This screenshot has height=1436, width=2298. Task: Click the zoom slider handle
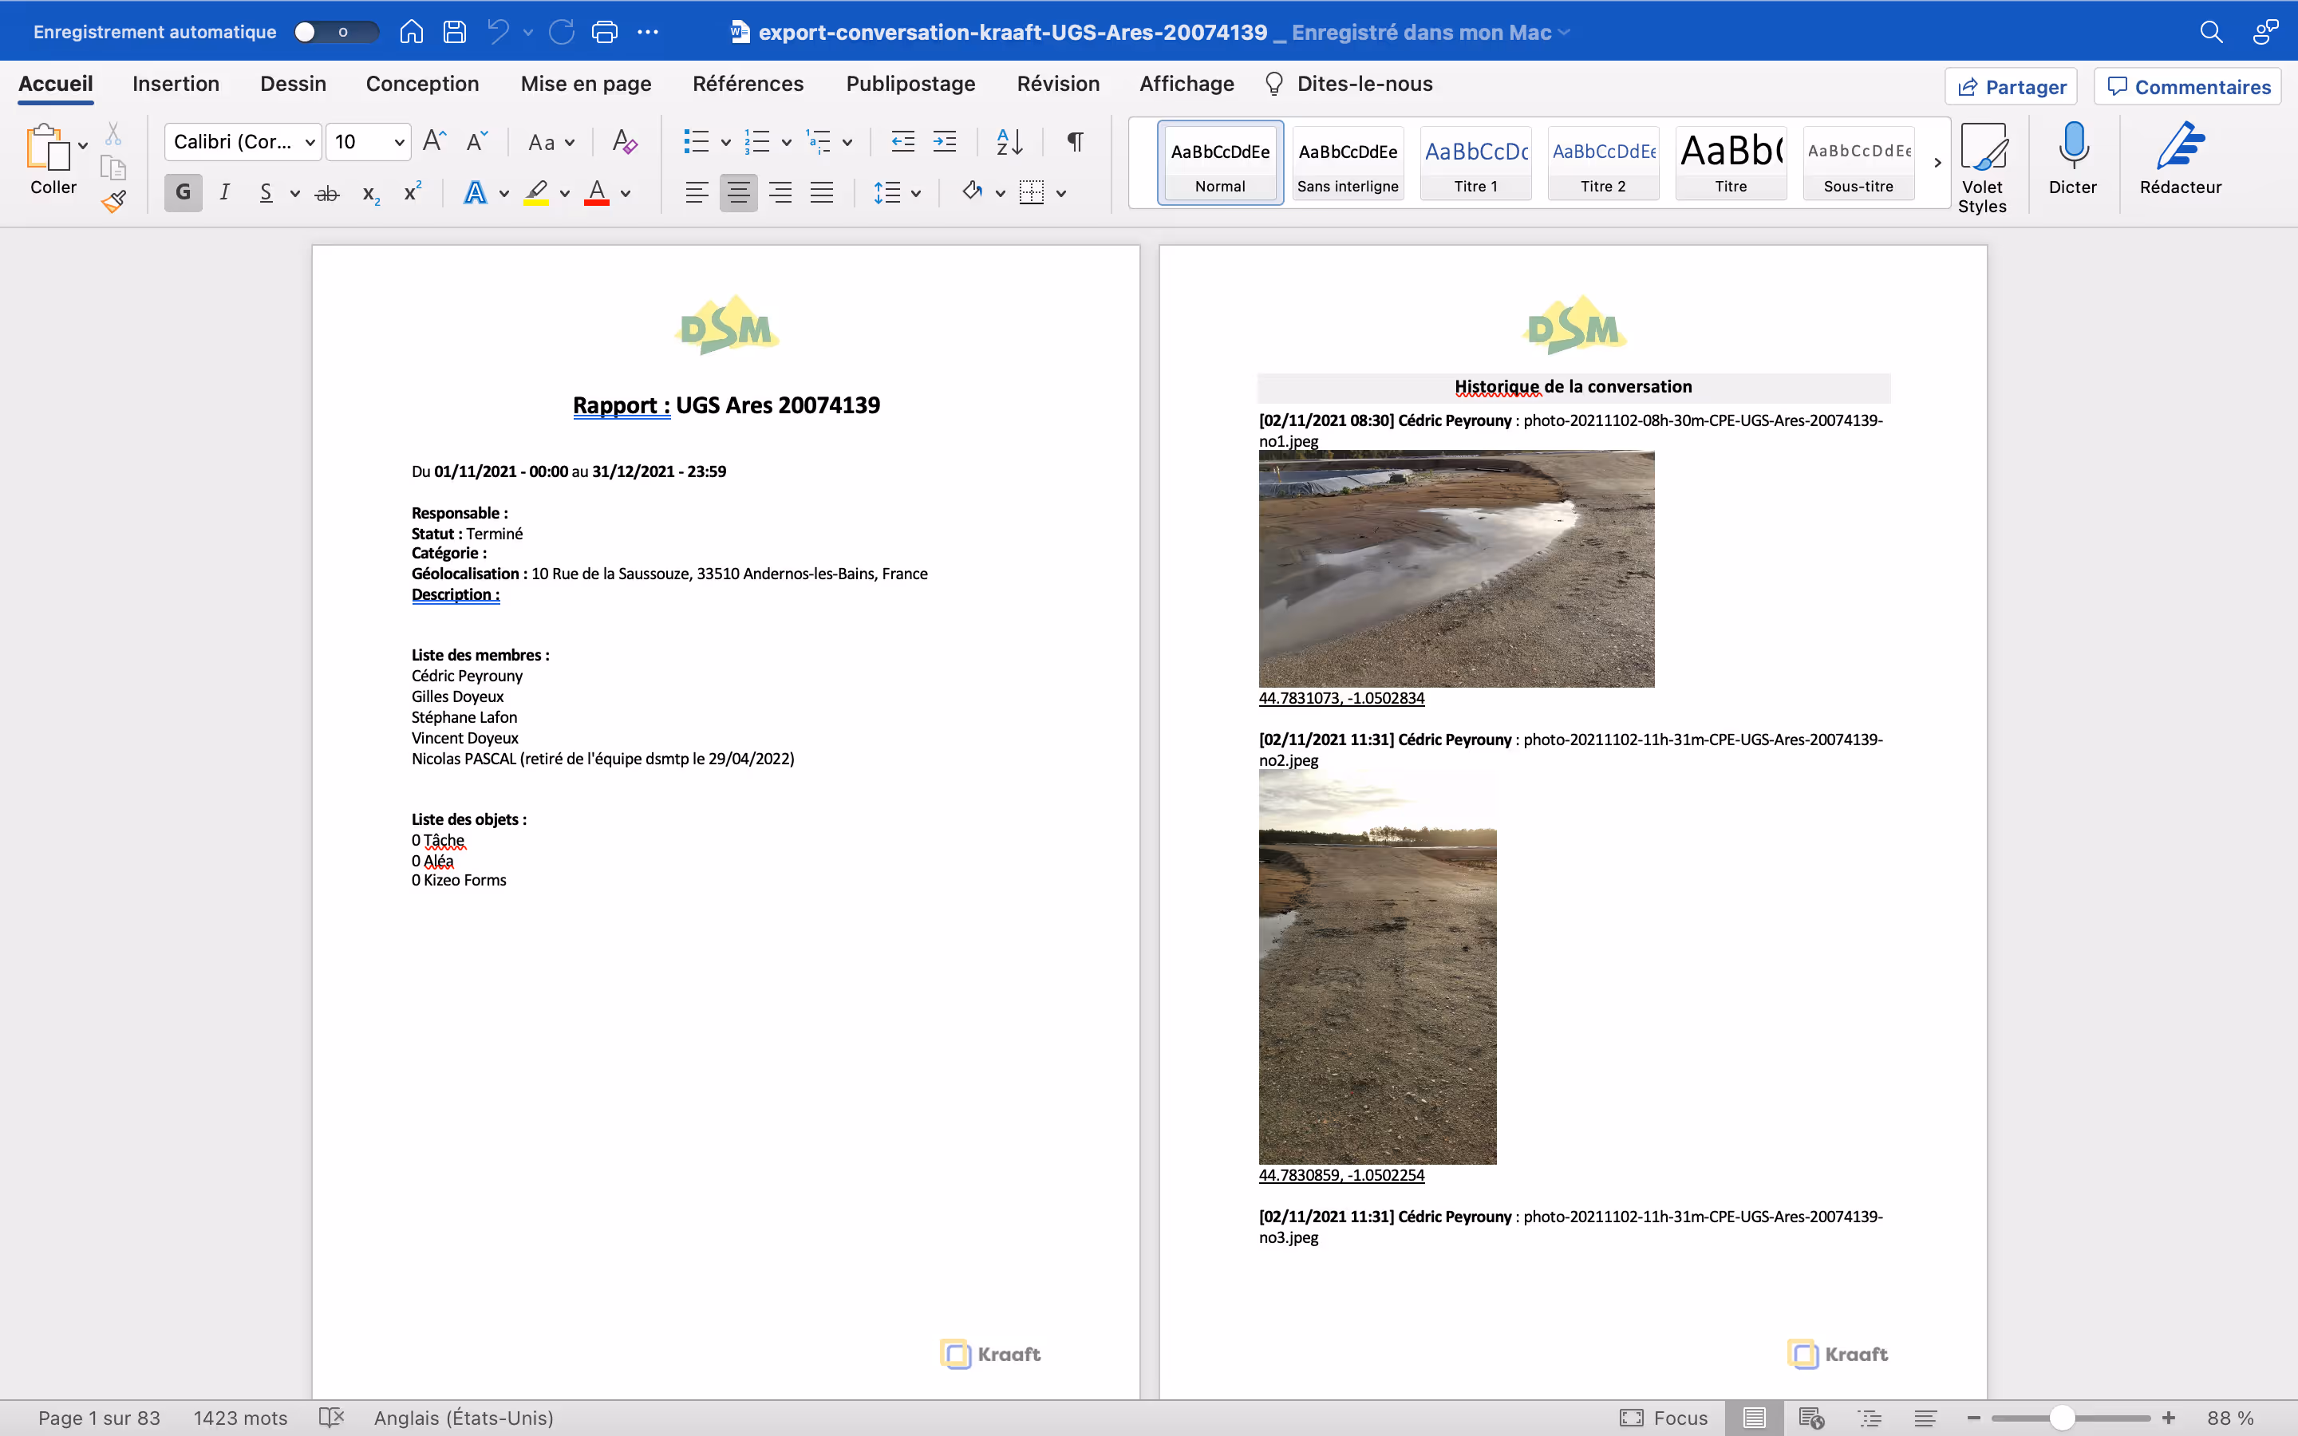[2062, 1418]
